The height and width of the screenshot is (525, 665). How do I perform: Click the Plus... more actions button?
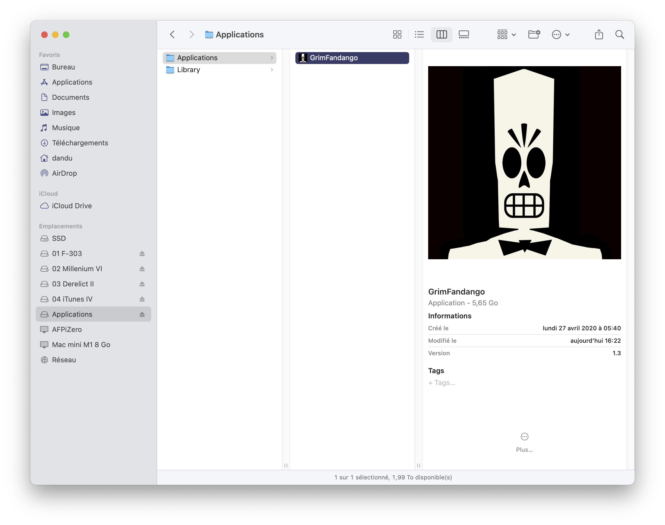[524, 443]
